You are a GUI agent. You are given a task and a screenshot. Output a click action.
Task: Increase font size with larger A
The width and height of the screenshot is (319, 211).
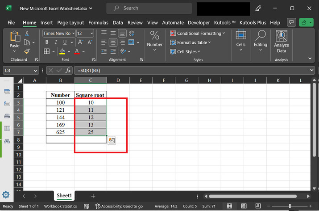pyautogui.click(x=81, y=42)
